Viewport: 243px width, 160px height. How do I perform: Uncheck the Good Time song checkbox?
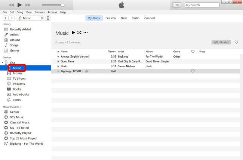(x=58, y=61)
